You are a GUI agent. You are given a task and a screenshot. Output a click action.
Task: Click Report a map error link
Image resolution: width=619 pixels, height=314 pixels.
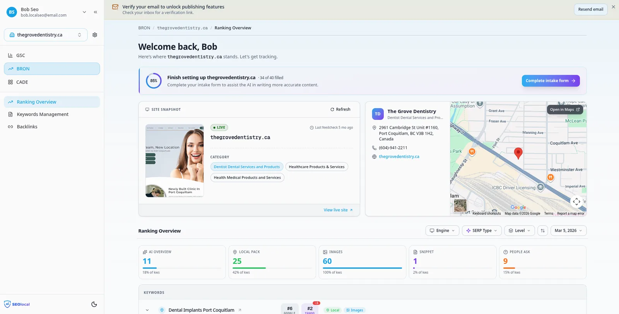(x=571, y=213)
